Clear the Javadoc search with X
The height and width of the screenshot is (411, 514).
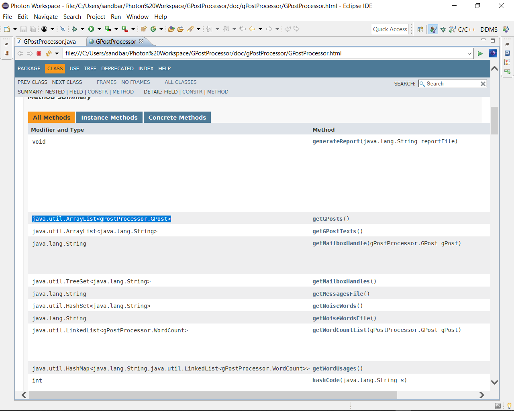[x=483, y=84]
